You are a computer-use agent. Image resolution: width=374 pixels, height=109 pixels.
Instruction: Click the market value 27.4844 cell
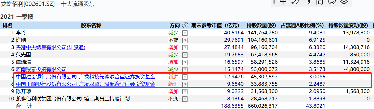(x=234, y=47)
